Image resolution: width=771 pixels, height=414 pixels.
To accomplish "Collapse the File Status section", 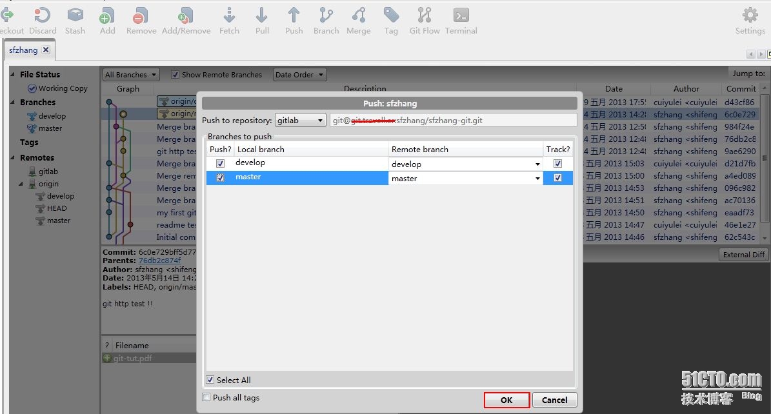I will 13,75.
